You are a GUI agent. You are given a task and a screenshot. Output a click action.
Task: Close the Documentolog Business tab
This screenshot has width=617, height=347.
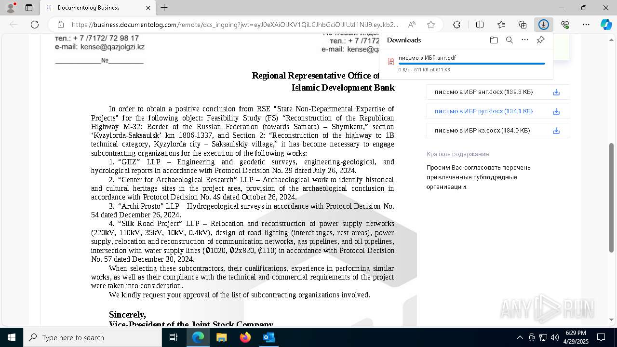148,8
